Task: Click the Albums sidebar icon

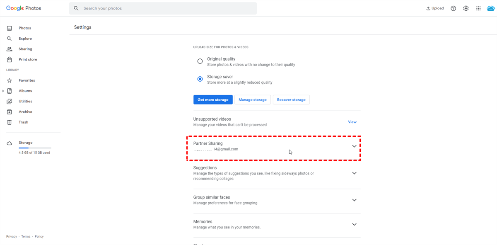Action: click(10, 91)
